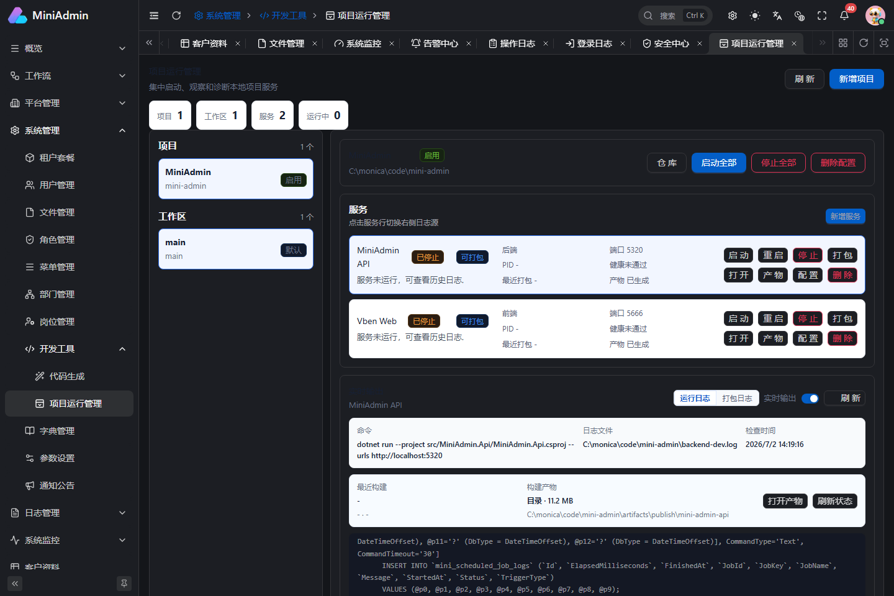Viewport: 894px width, 596px height.
Task: Click the language translation icon
Action: pyautogui.click(x=777, y=16)
